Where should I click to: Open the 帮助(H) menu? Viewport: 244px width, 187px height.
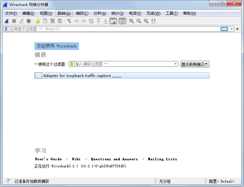pyautogui.click(x=190, y=13)
